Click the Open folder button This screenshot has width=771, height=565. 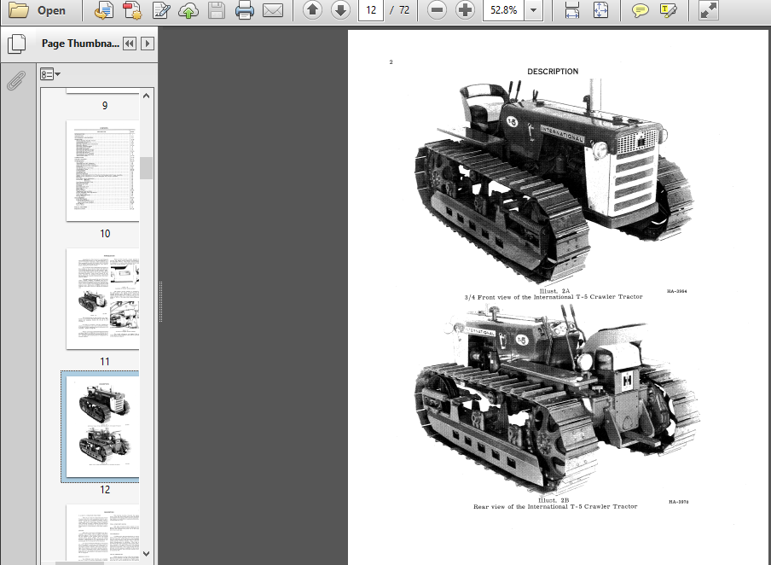[37, 10]
